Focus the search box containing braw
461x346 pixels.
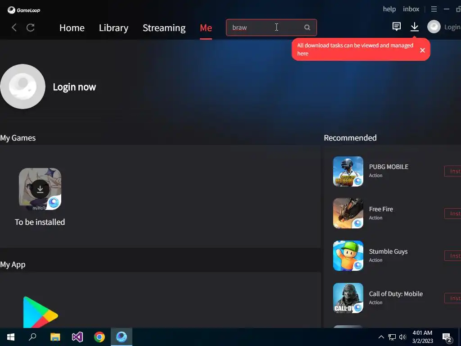tap(271, 27)
